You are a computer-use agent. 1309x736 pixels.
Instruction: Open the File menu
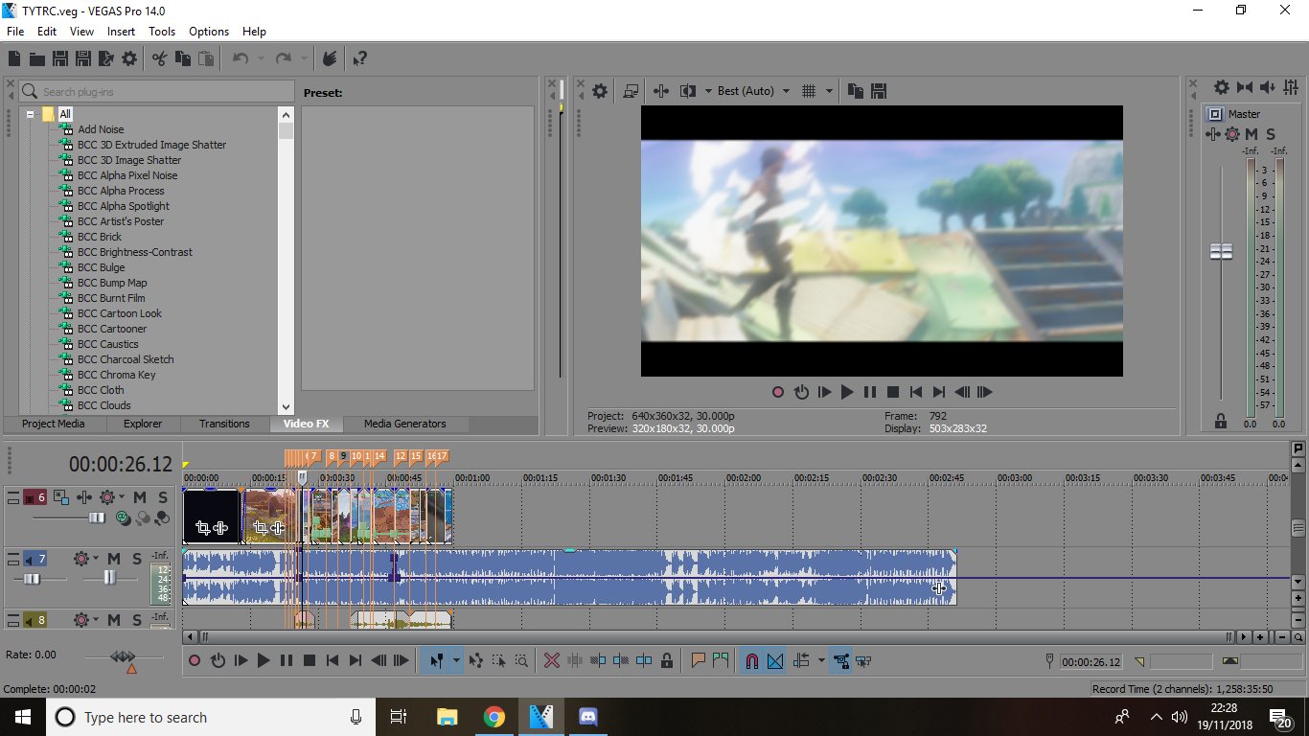[x=15, y=32]
